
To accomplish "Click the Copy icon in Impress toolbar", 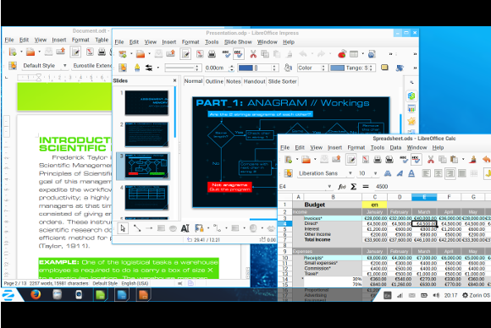I will 265,54.
